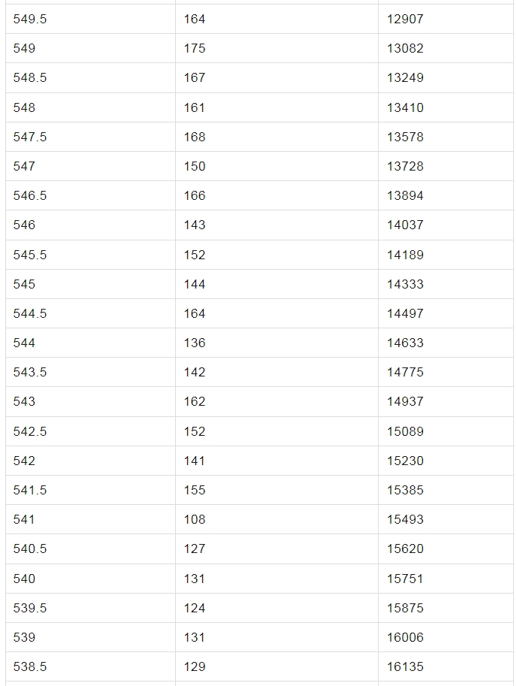The width and height of the screenshot is (517, 686).
Task: Select the count cell 136
Action: 195,343
